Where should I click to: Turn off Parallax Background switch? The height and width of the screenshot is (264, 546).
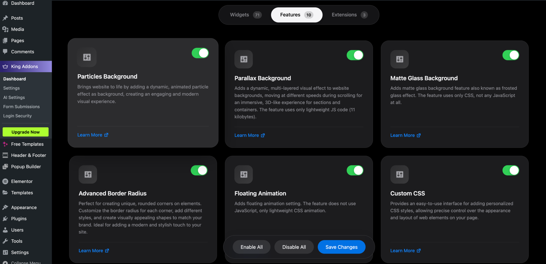355,55
